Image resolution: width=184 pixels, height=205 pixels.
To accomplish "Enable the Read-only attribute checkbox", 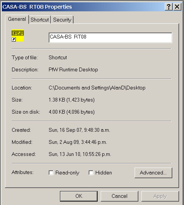I will (x=51, y=173).
